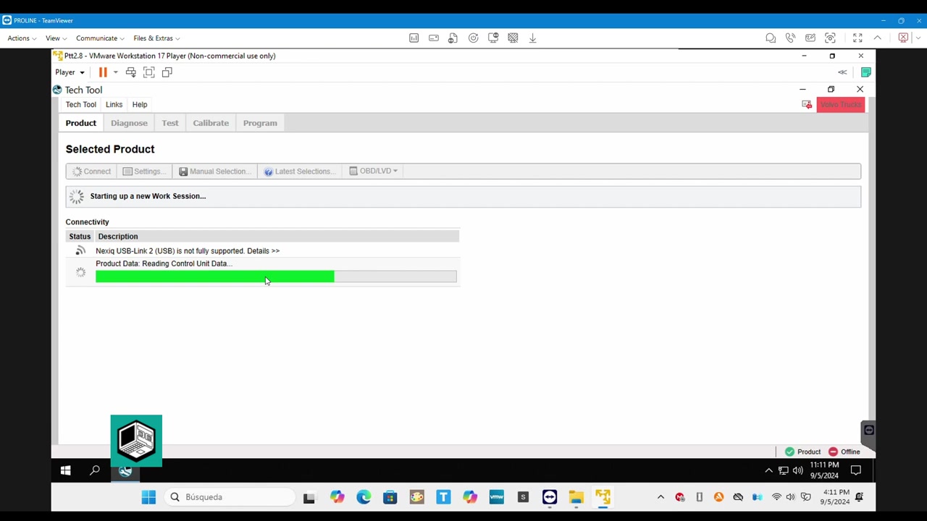Open TeamViewer file transfer icon
This screenshot has width=927, height=521.
(x=453, y=38)
